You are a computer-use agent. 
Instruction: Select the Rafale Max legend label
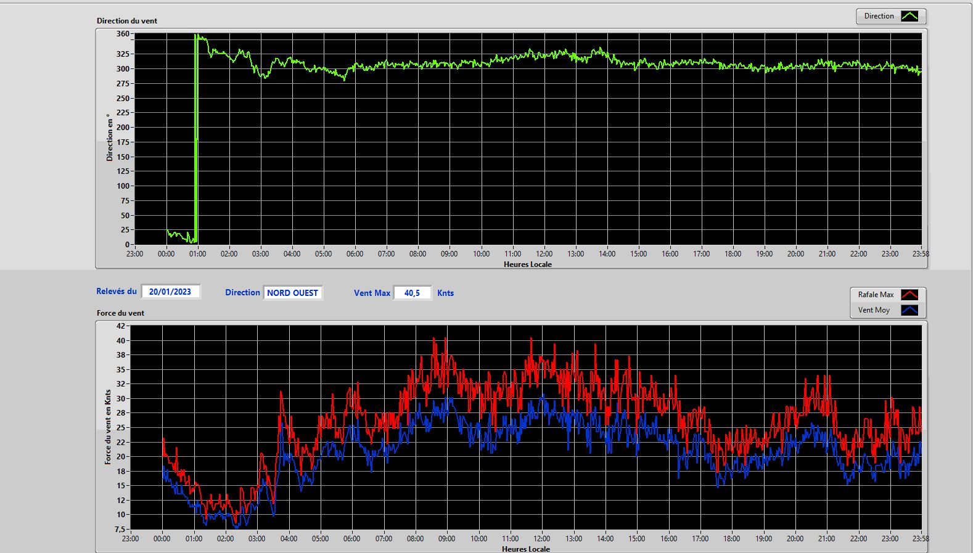tap(876, 295)
